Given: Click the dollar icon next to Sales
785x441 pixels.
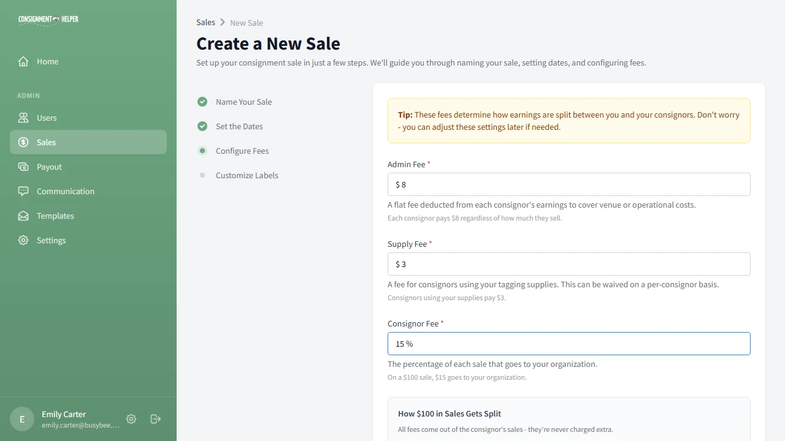Looking at the screenshot, I should click(x=22, y=142).
